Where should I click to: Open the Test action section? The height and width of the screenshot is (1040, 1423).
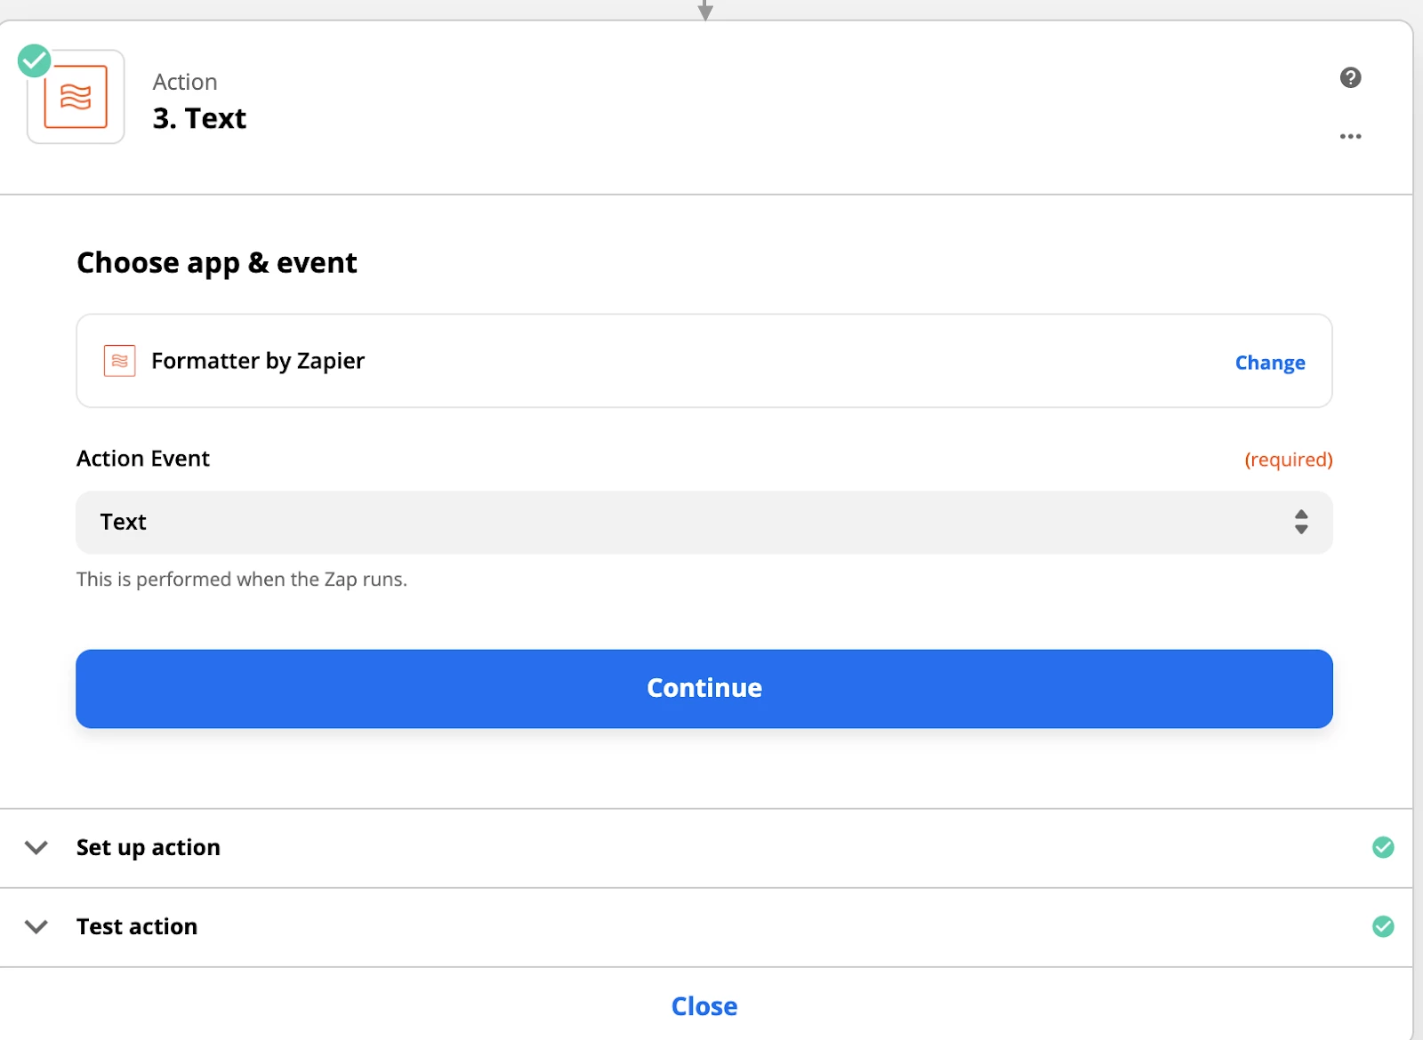pyautogui.click(x=137, y=926)
